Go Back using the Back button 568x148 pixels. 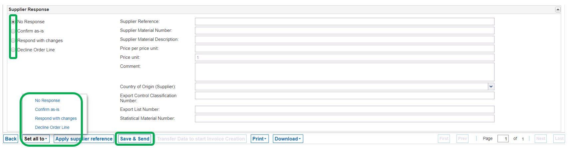point(11,139)
